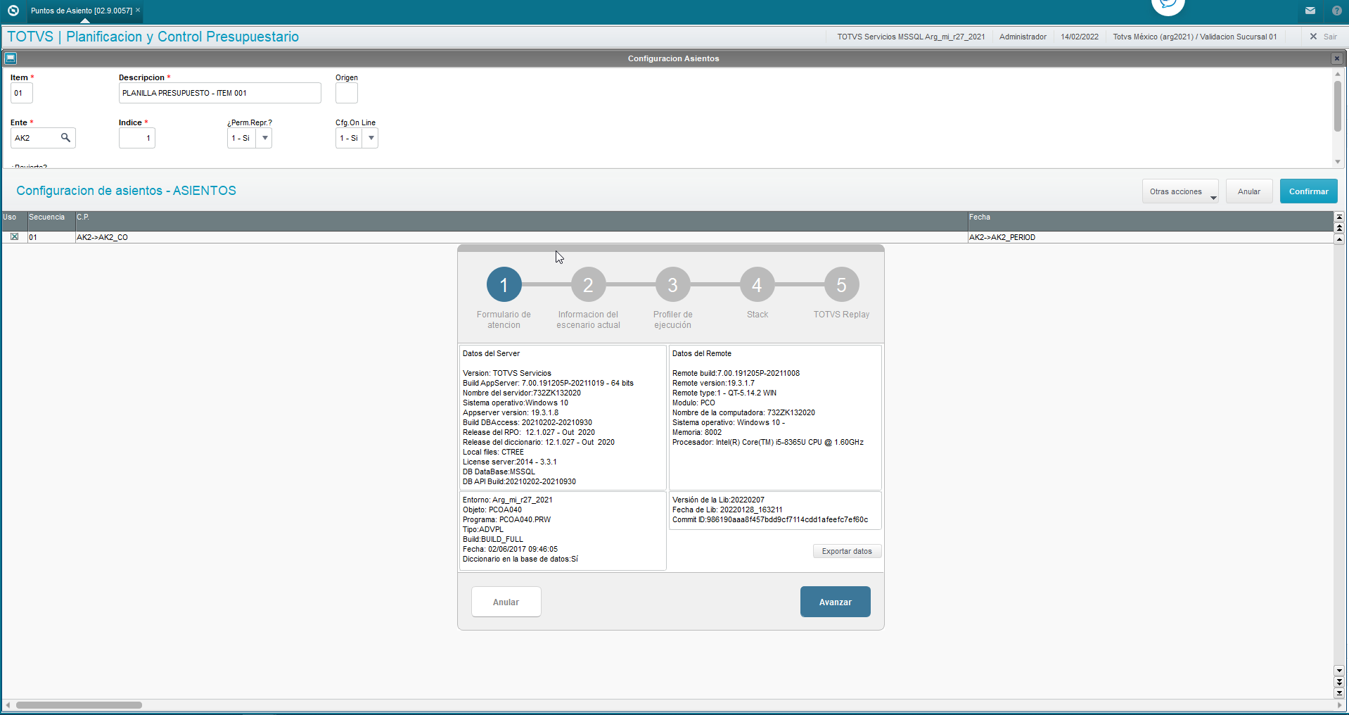Click the grid jump-to-top arrow
The image size is (1349, 715).
[1339, 217]
